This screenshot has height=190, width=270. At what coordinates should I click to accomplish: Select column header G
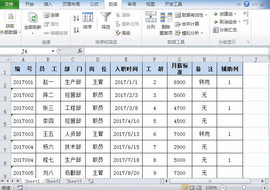[180, 59]
